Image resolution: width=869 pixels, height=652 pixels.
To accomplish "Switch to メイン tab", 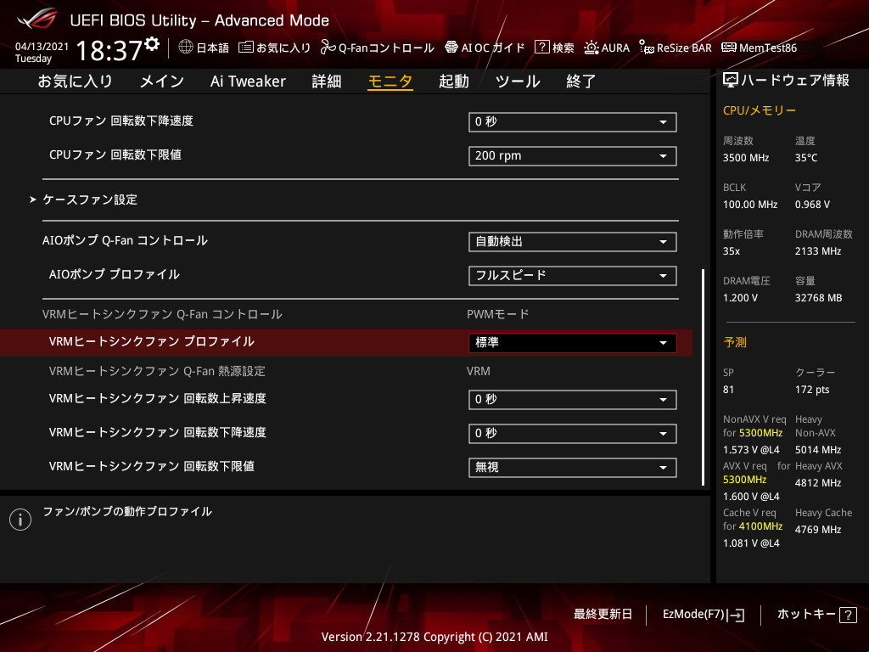I will point(162,81).
